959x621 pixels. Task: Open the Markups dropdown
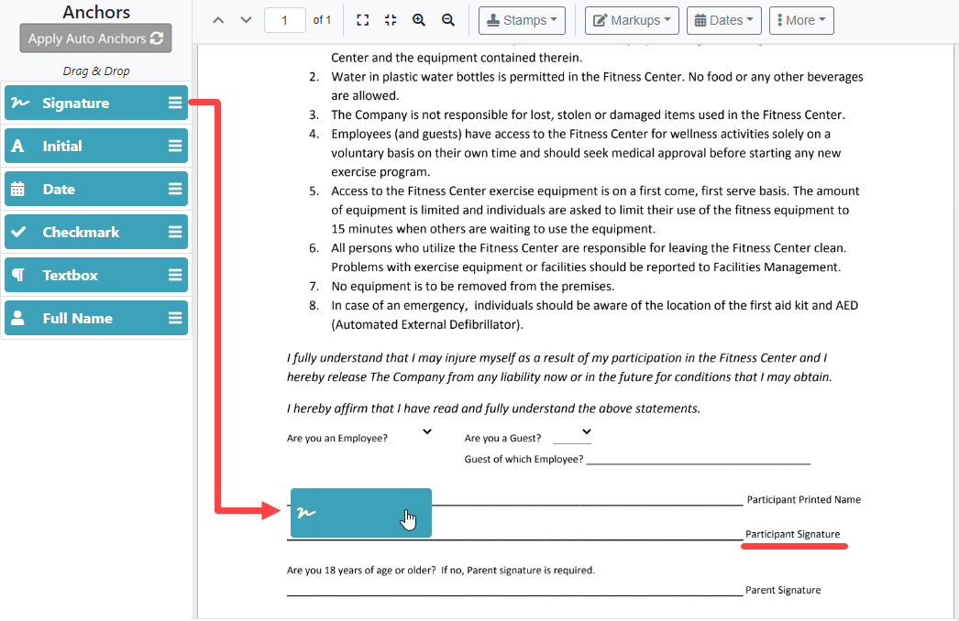(631, 19)
